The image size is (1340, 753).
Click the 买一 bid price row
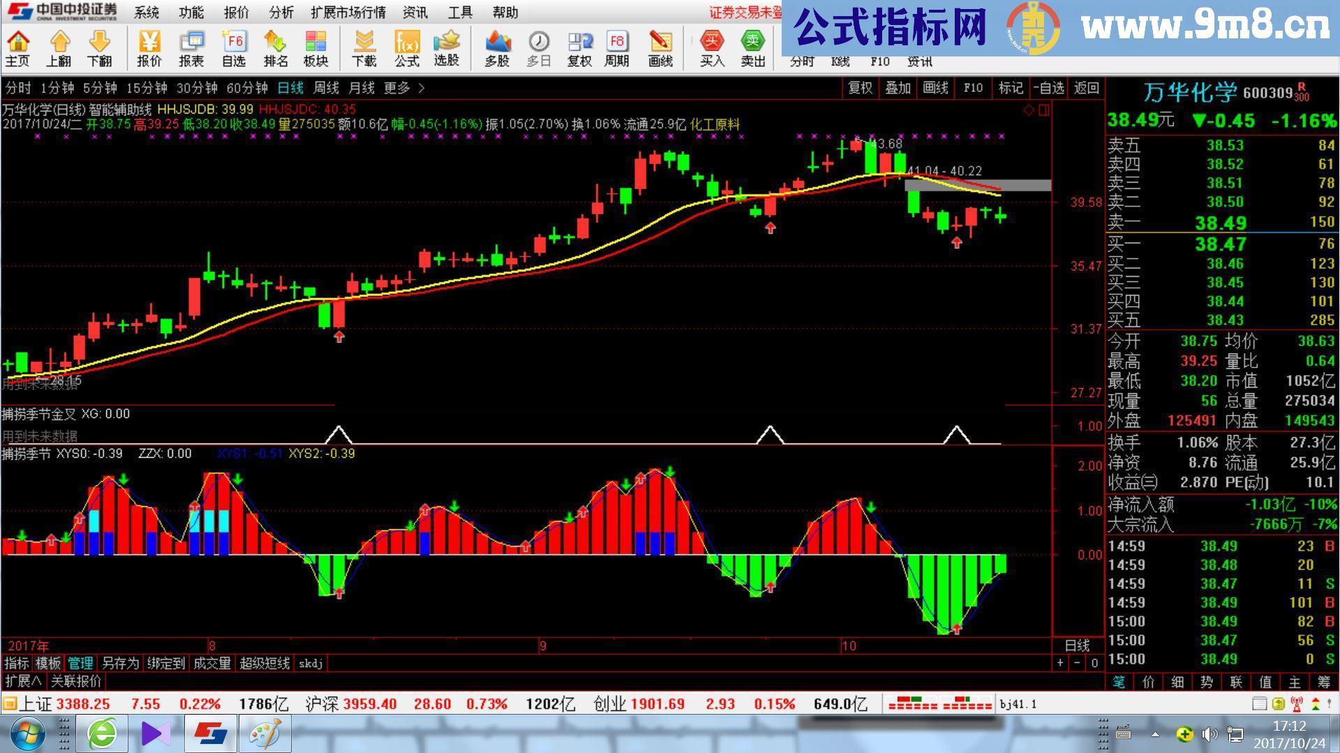click(x=1186, y=244)
